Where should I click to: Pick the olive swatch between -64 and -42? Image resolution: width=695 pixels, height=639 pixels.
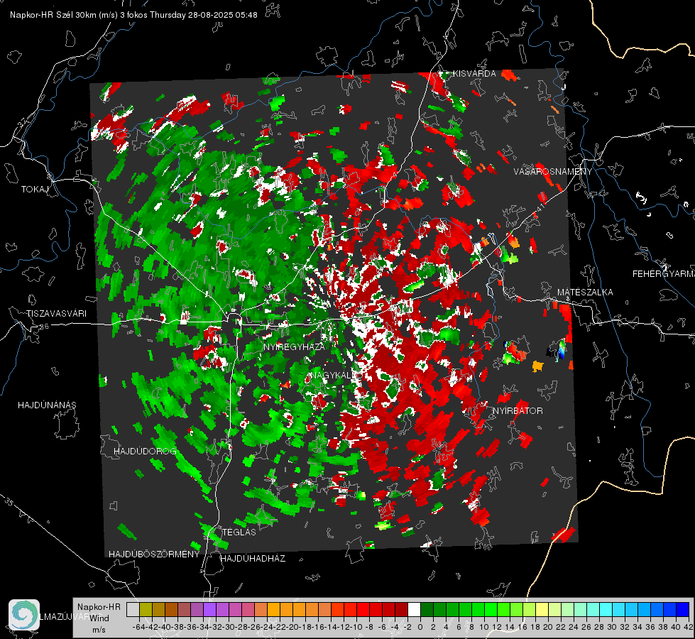146,609
